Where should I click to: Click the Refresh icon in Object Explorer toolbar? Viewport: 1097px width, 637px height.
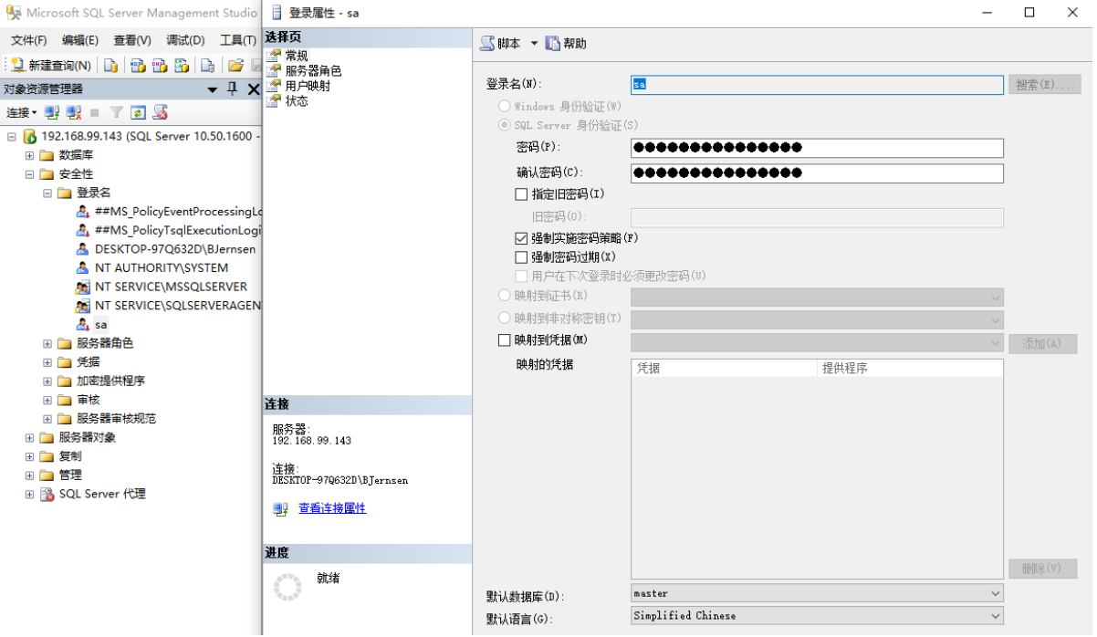click(x=138, y=112)
